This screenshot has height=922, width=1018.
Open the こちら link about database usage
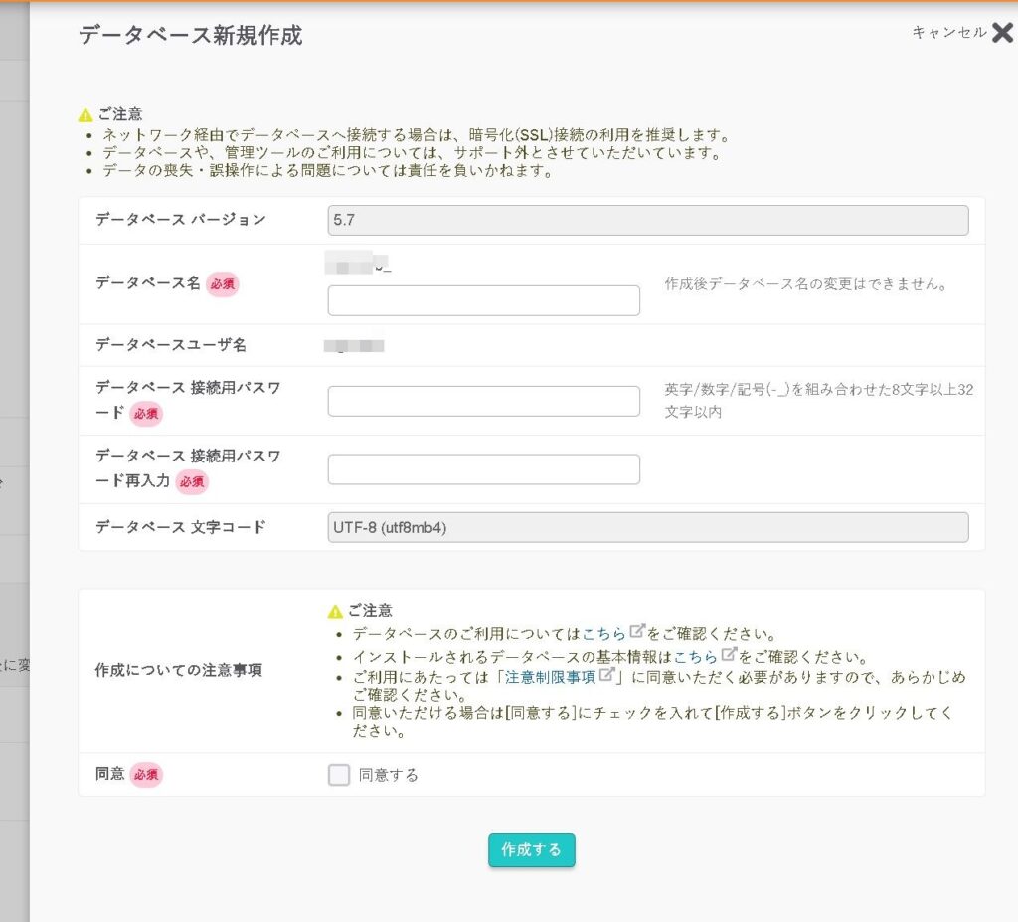click(604, 633)
